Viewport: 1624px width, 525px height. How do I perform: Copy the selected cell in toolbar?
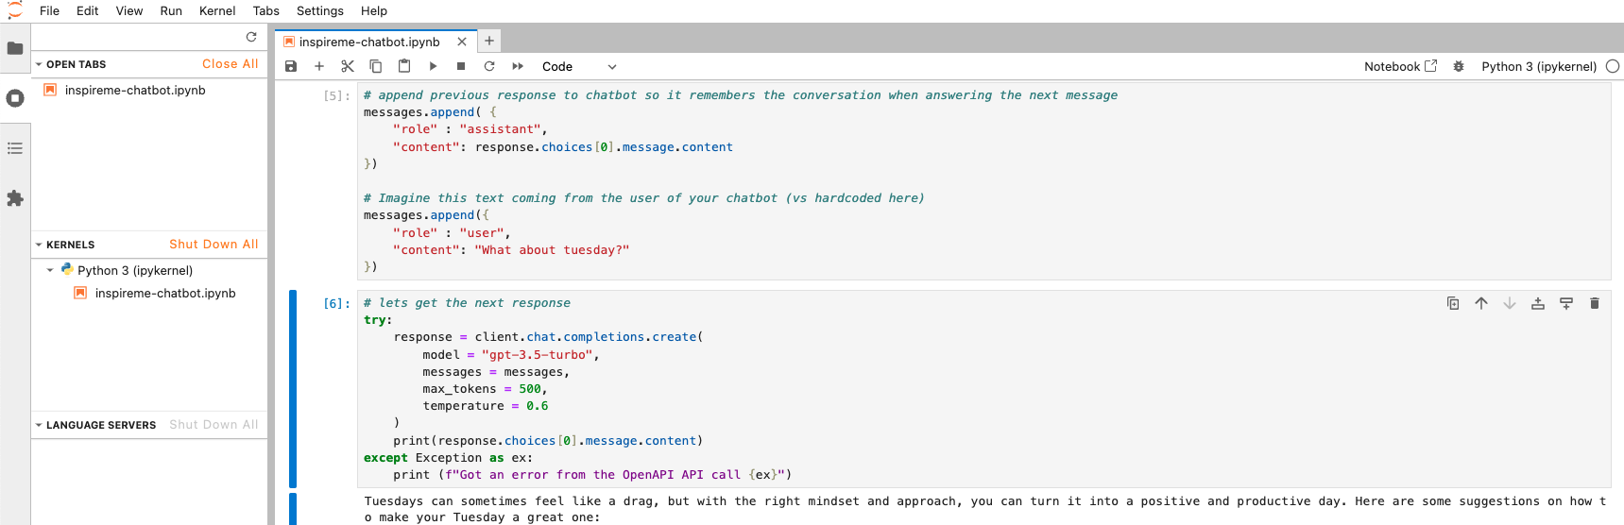click(376, 66)
